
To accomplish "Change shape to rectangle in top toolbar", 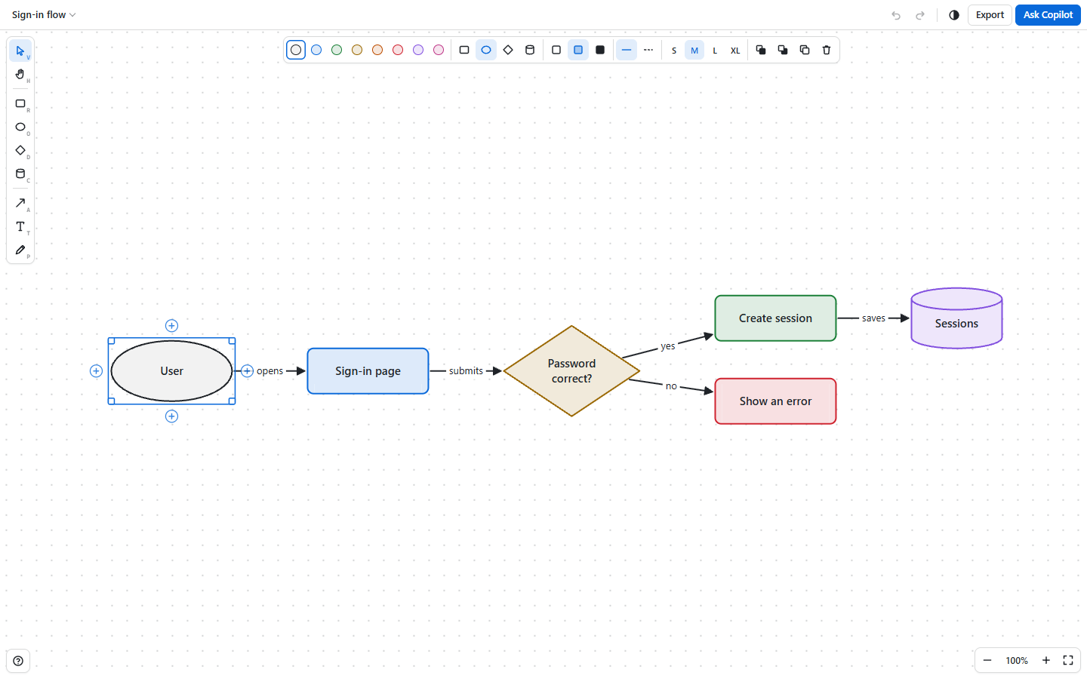I will tap(464, 50).
